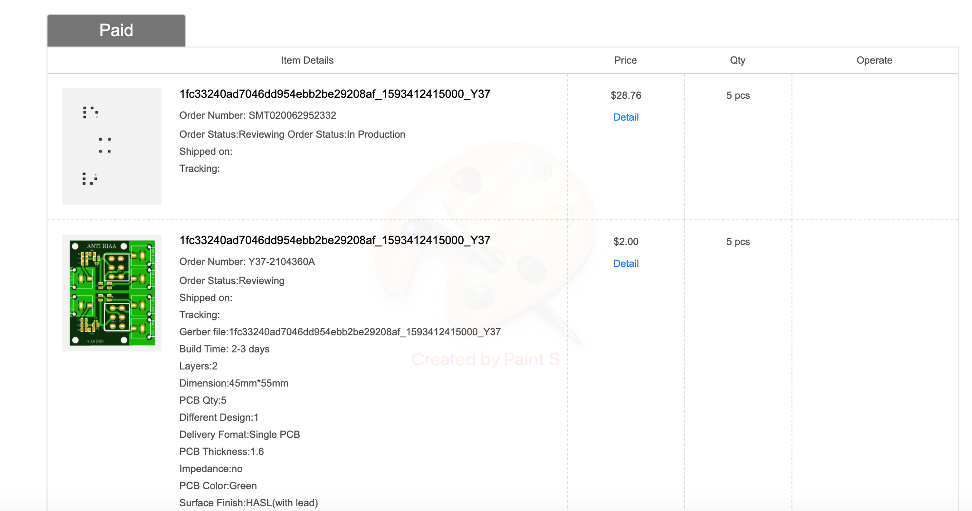The width and height of the screenshot is (972, 511).
Task: Click the $2.00 price value
Action: coord(626,242)
